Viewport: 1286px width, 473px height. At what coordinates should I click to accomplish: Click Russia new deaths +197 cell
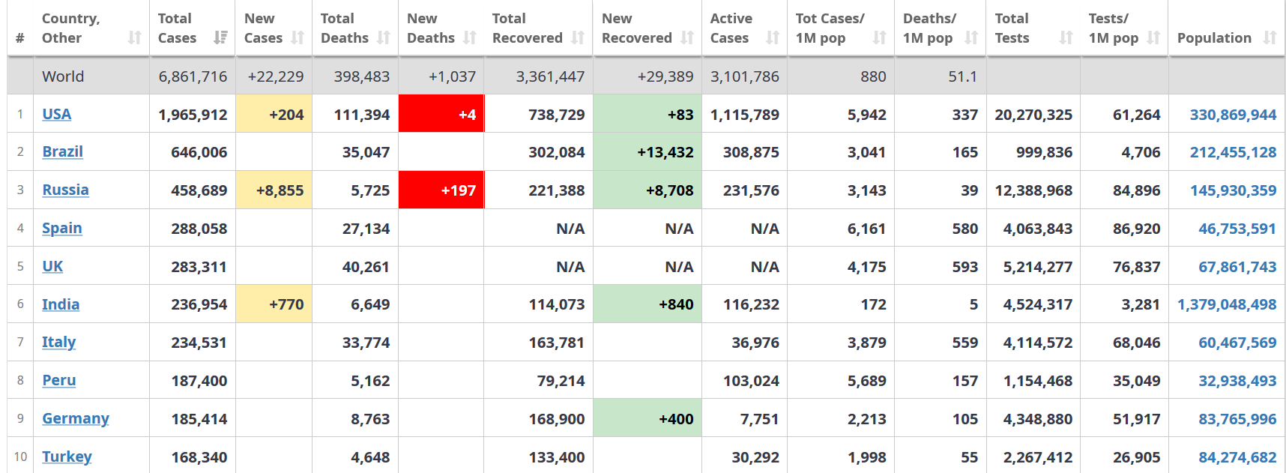click(x=441, y=190)
